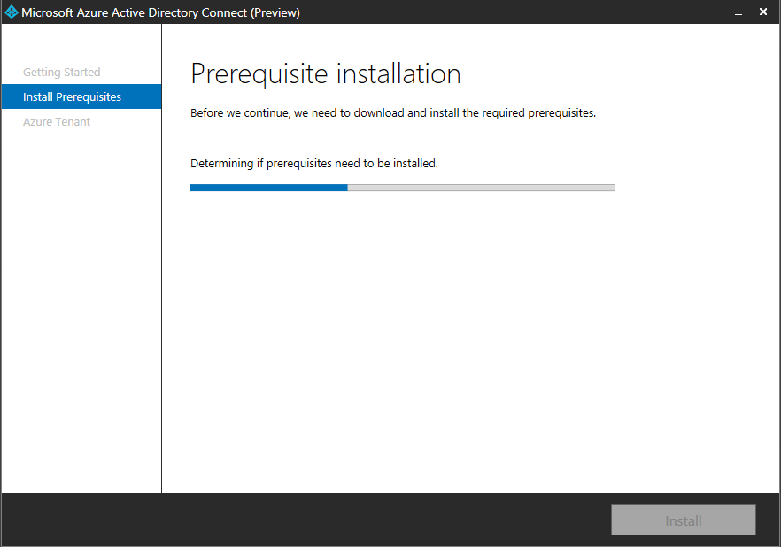The image size is (781, 547).
Task: Click the prerequisite check progress bar
Action: [x=402, y=188]
